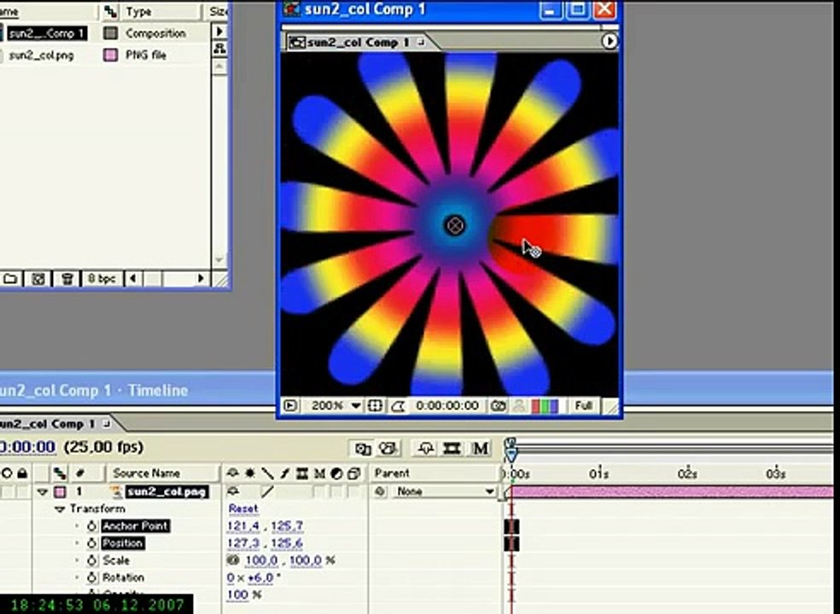Toggle the Rotation stopwatch
The image size is (840, 614).
(92, 577)
